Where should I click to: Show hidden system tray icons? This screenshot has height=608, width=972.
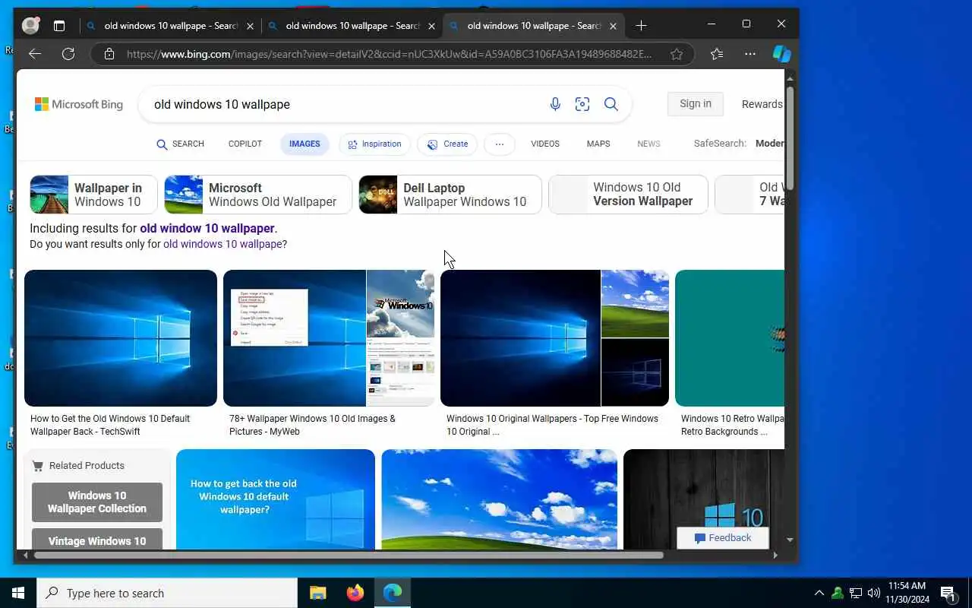pos(819,593)
